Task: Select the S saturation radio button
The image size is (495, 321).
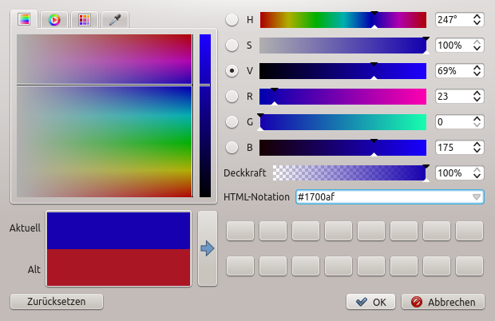Action: pos(232,46)
